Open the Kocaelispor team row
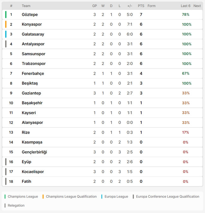This screenshot has height=213, width=205. 102,172
